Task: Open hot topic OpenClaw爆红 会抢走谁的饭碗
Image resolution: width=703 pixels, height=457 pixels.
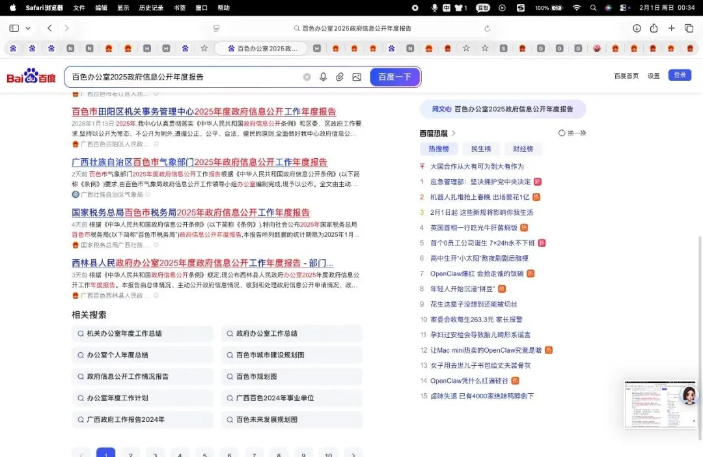Action: [476, 273]
